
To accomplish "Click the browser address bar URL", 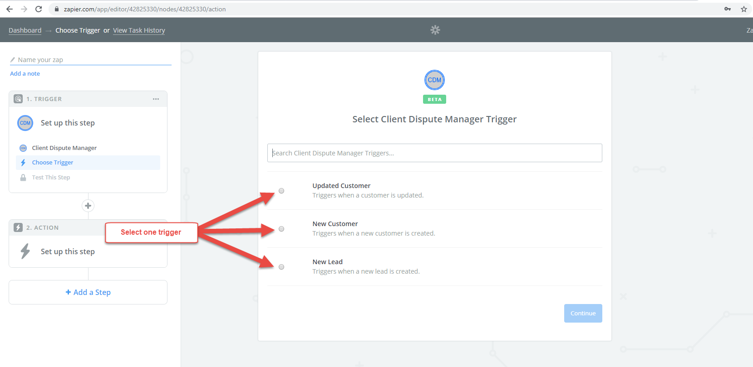I will click(x=145, y=9).
